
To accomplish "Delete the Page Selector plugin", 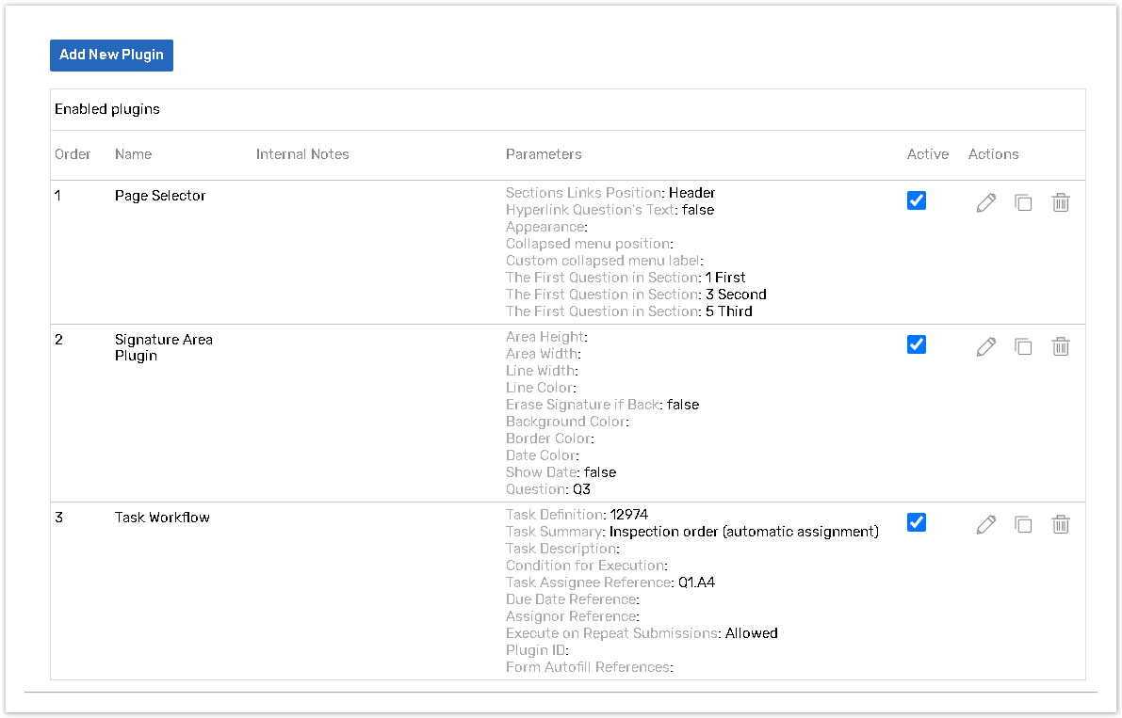I will [x=1061, y=202].
